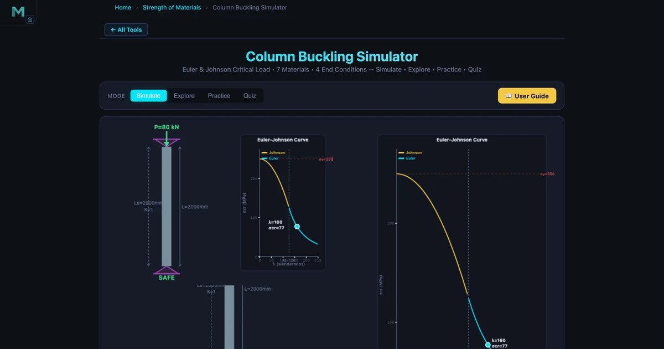The height and width of the screenshot is (349, 664).
Task: Open the Quiz mode tab
Action: coord(250,96)
